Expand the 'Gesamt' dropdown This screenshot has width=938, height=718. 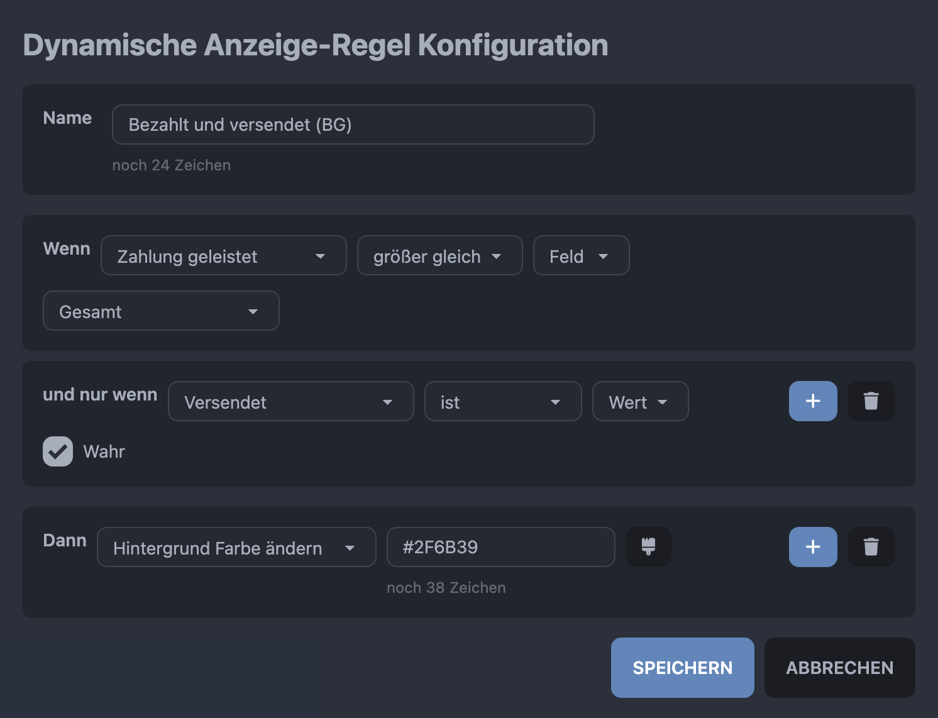[x=161, y=311]
